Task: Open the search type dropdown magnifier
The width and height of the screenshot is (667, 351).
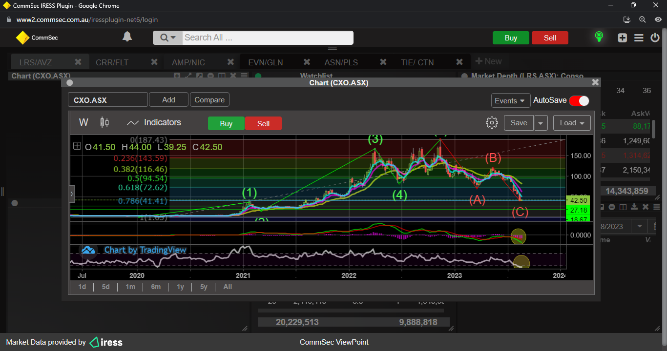Action: (167, 38)
